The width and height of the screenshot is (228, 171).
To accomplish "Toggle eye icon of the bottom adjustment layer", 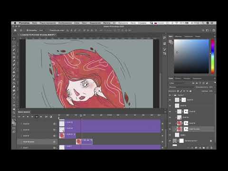I will 170,141.
